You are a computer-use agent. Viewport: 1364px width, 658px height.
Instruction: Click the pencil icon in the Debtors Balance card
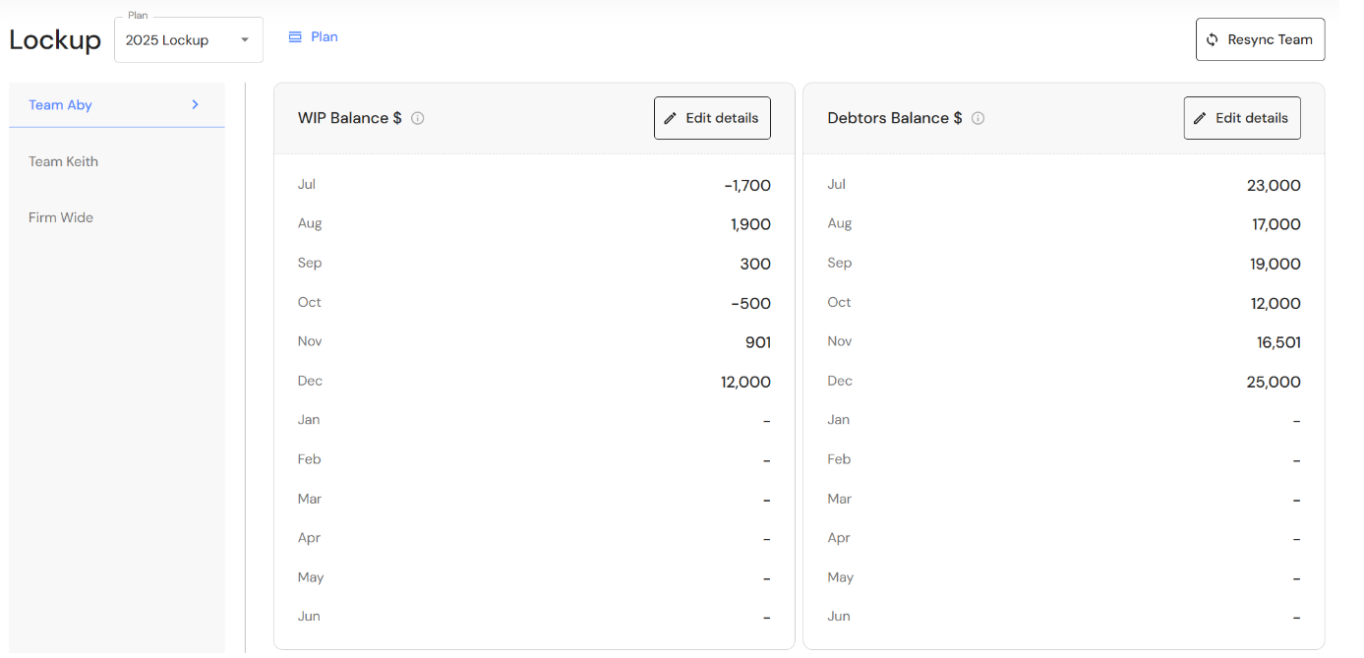coord(1200,118)
